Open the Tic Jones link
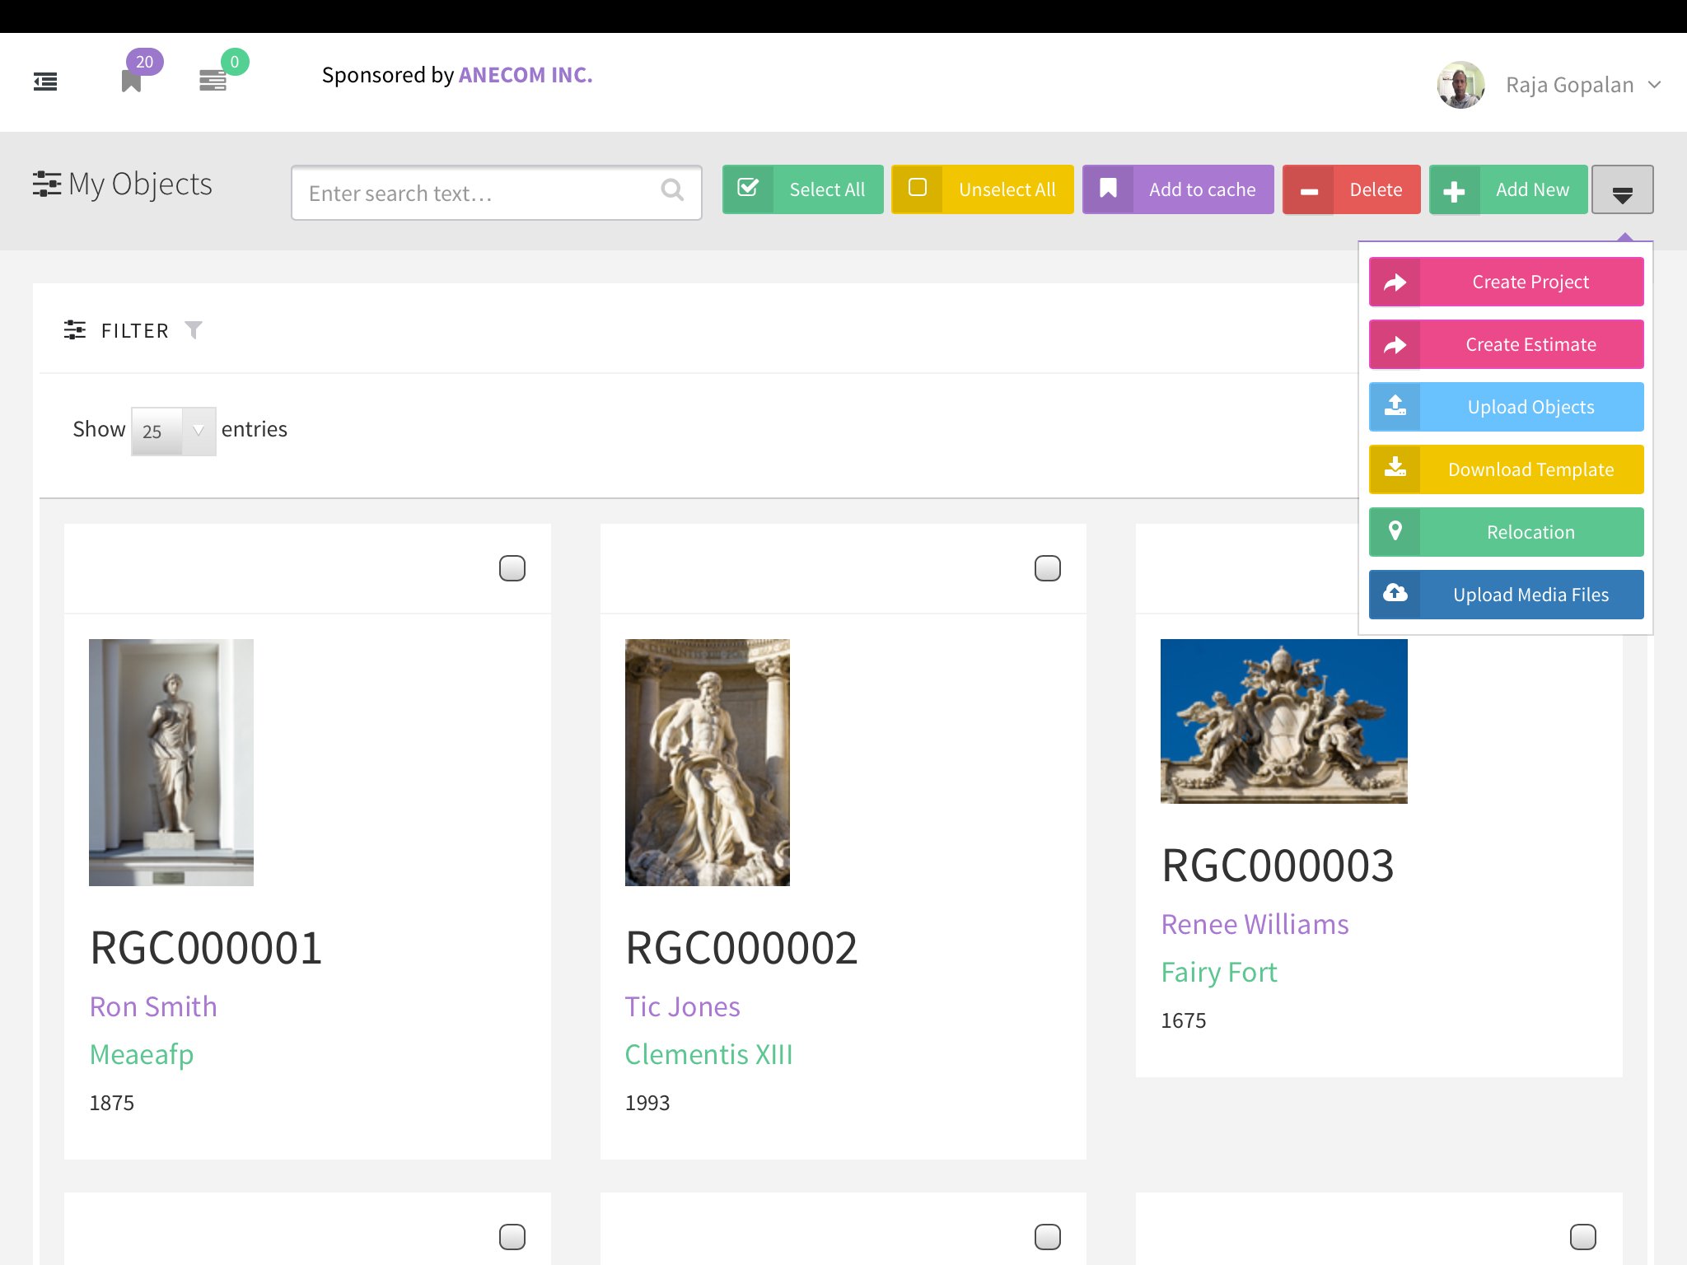 pyautogui.click(x=682, y=1006)
